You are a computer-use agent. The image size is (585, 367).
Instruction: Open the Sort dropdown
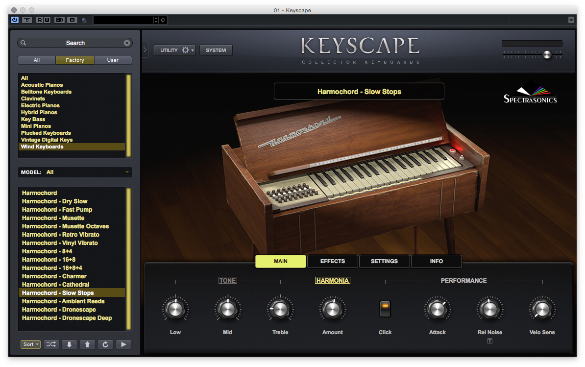coord(30,344)
